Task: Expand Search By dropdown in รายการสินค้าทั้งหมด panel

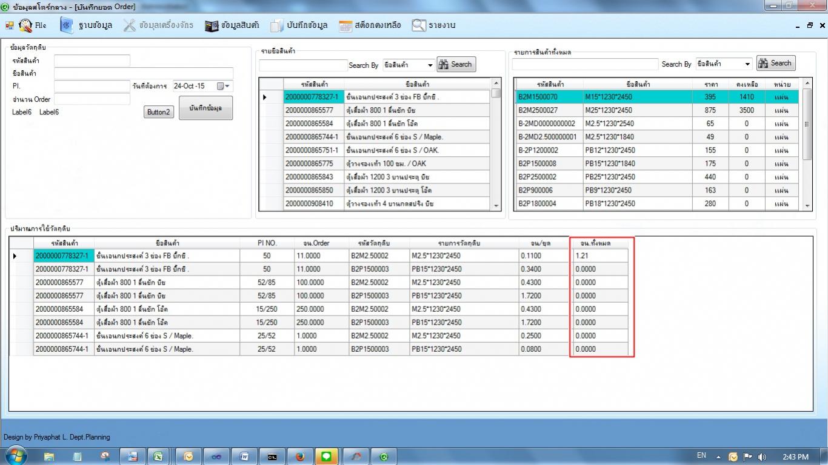Action: pos(747,64)
